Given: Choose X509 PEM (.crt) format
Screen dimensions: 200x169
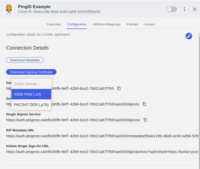Looking at the screenshot, I should [x=31, y=94].
